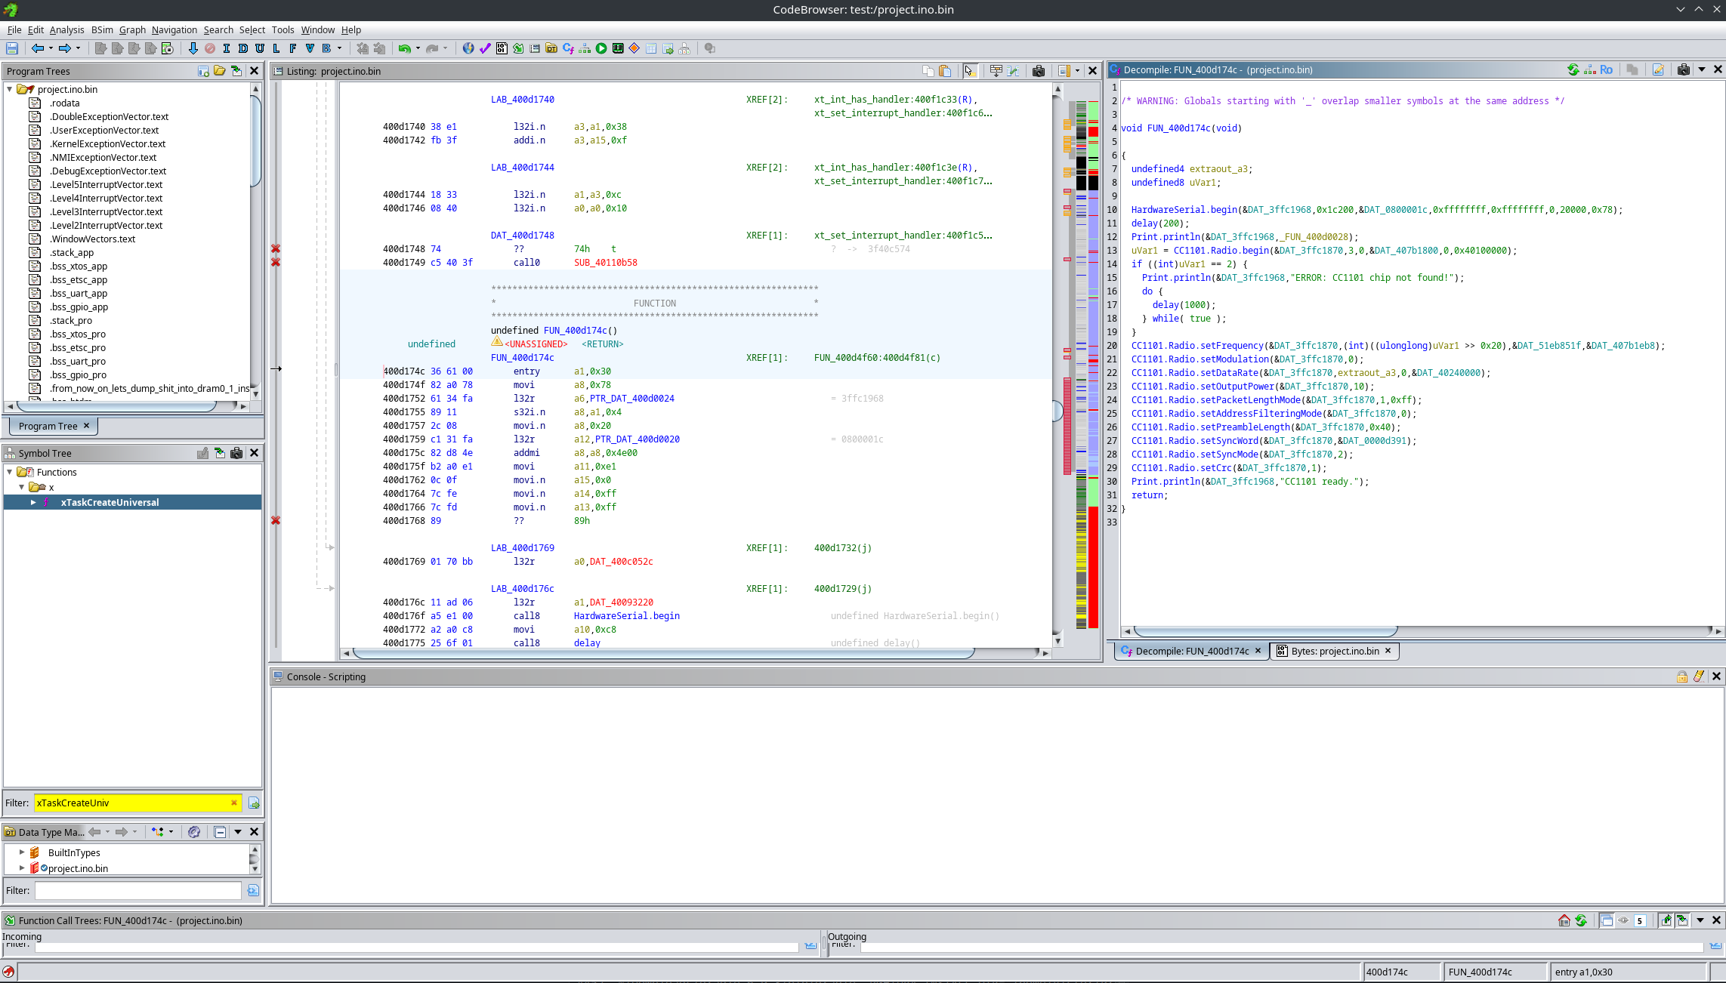This screenshot has width=1726, height=983.
Task: Redo using the redo arrow icon
Action: tap(431, 48)
